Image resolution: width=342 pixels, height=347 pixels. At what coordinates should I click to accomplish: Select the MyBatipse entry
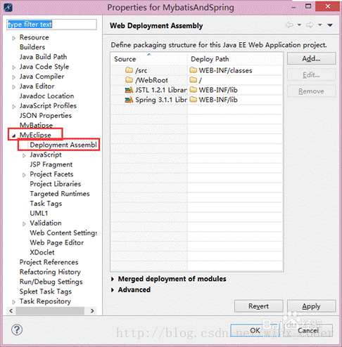(x=36, y=125)
